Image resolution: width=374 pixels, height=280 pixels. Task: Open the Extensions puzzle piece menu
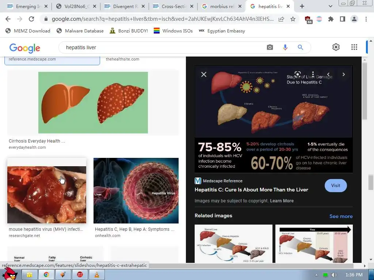pyautogui.click(x=331, y=19)
